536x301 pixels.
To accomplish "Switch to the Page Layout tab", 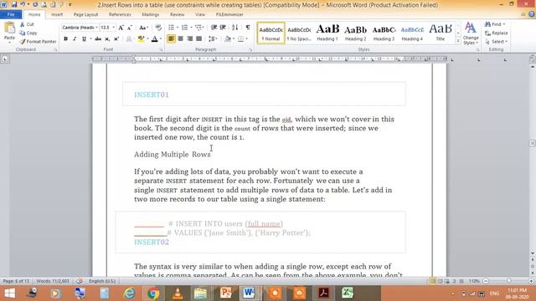I will point(85,15).
